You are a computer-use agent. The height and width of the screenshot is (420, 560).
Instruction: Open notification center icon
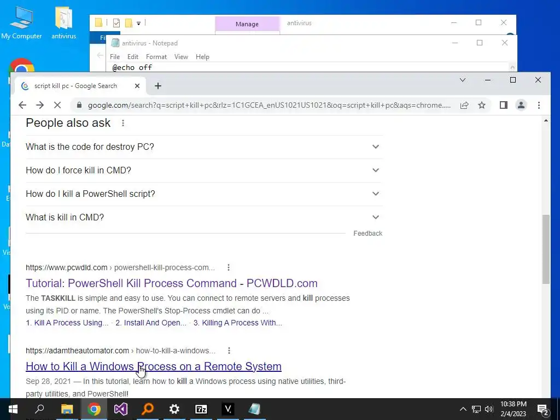tap(543, 409)
